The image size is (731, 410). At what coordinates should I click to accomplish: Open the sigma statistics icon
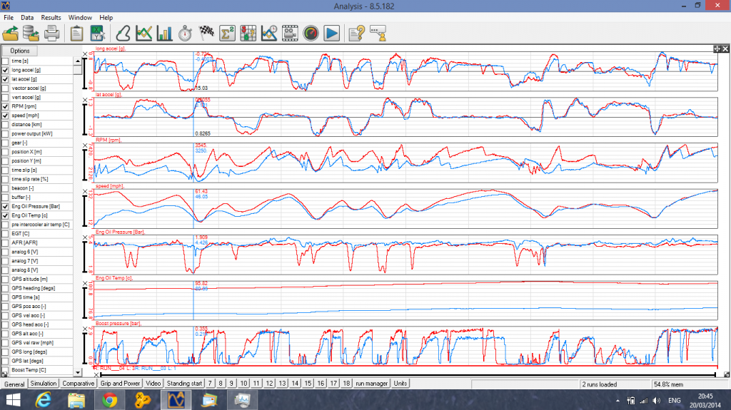tap(228, 33)
